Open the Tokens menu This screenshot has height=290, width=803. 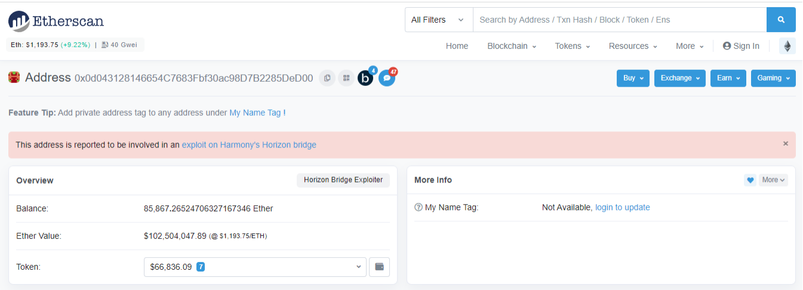click(573, 46)
